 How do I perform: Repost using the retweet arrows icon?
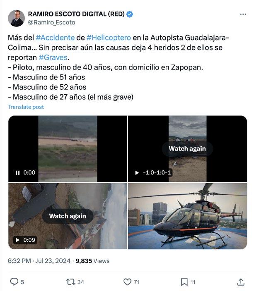coord(71,282)
